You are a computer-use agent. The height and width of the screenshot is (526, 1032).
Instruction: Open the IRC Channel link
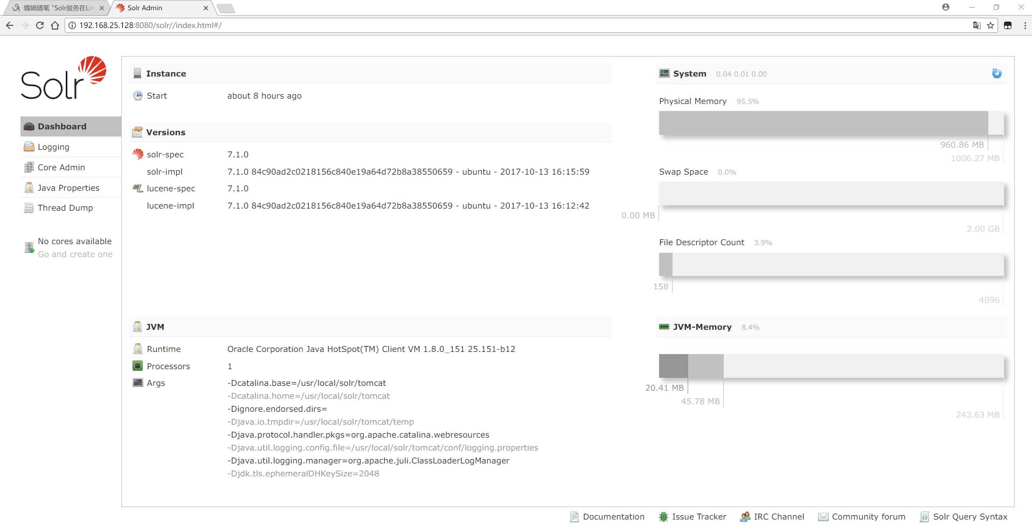coord(779,517)
